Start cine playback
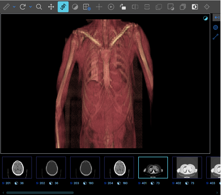 point(111,7)
